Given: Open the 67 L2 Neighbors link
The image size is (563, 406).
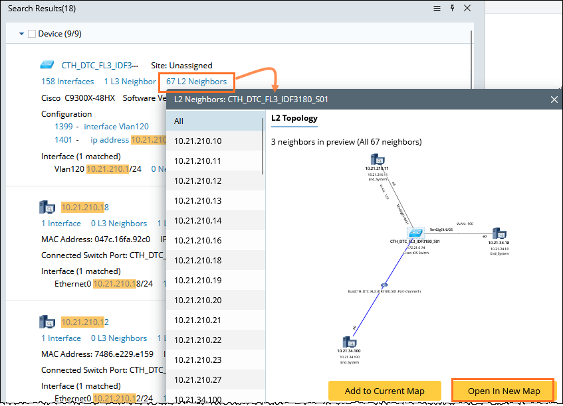Looking at the screenshot, I should tap(196, 82).
